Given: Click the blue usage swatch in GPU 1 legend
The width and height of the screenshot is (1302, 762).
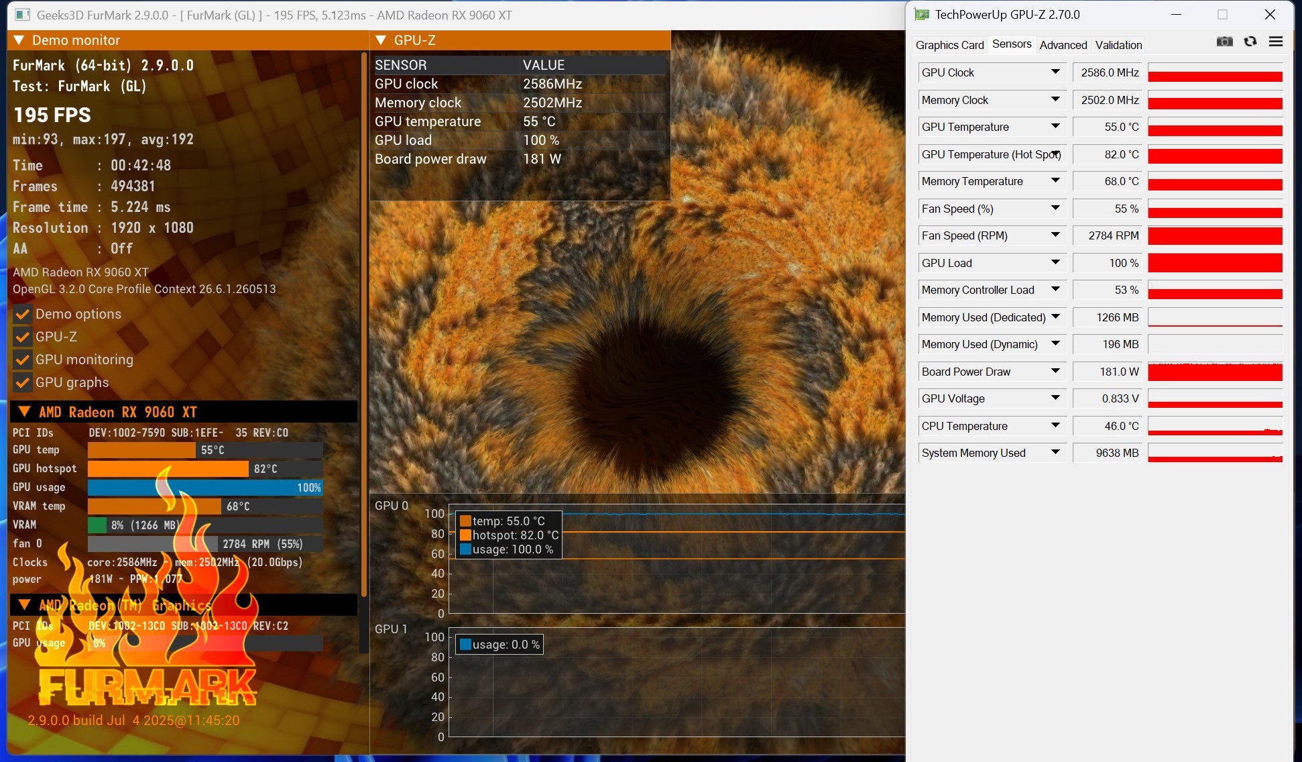Looking at the screenshot, I should [x=465, y=645].
